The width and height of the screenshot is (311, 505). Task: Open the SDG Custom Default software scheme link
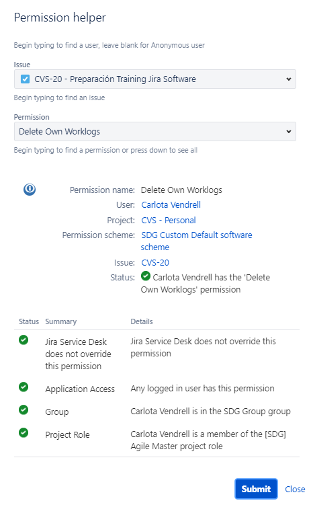(197, 241)
